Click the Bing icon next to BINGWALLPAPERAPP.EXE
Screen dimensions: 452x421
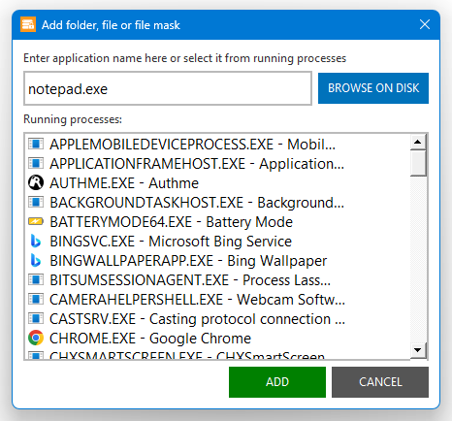tap(36, 260)
